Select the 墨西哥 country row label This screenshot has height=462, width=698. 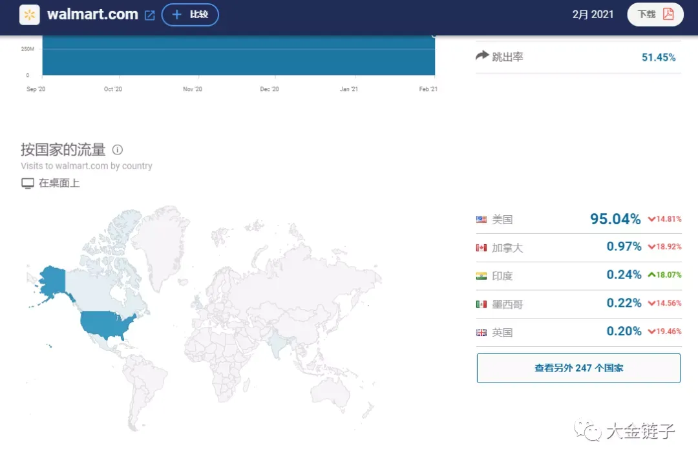[x=507, y=304]
